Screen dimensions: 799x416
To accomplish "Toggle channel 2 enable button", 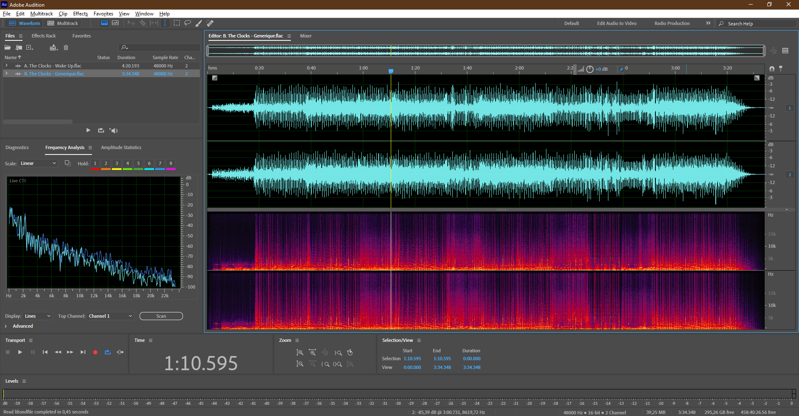I will coord(789,174).
